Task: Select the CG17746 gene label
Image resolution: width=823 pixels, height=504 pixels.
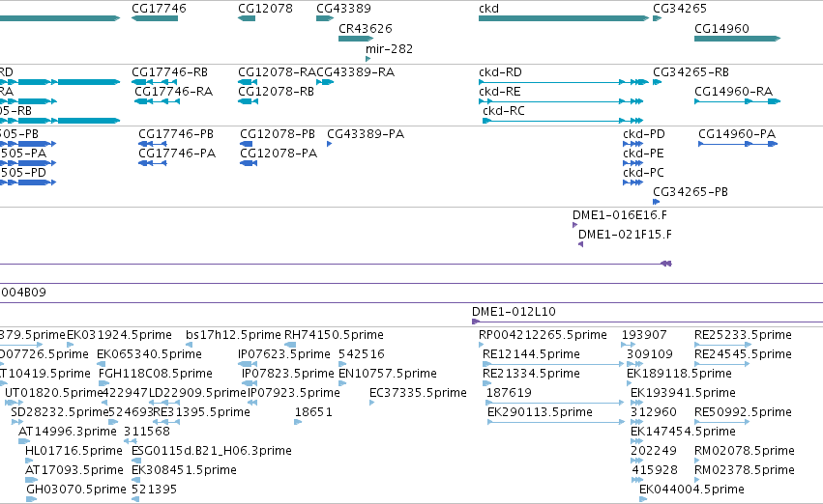Action: tap(159, 9)
